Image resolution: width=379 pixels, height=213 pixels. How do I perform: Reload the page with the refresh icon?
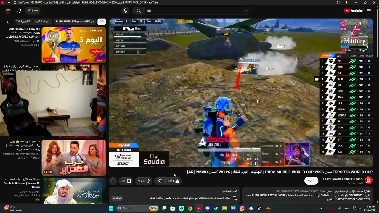pos(15,3)
